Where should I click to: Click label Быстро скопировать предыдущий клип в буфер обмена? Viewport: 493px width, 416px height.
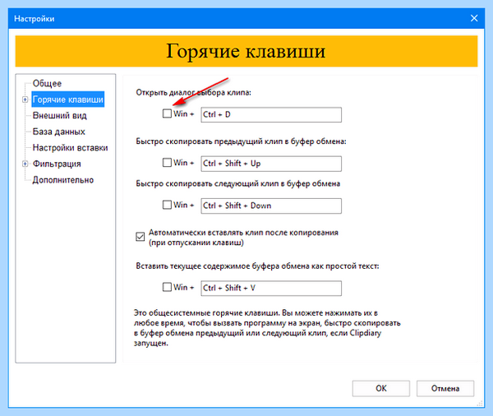coord(241,141)
